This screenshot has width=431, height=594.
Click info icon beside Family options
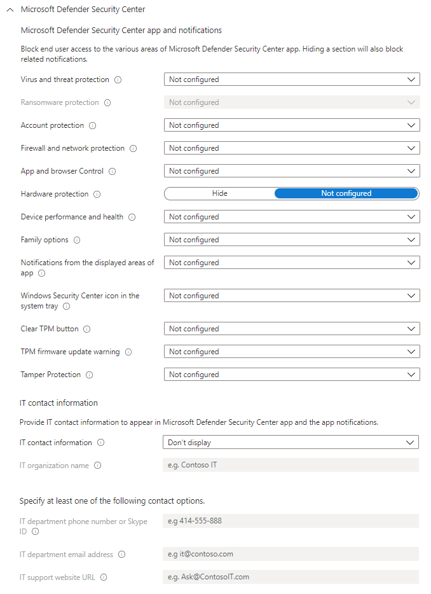pyautogui.click(x=77, y=240)
